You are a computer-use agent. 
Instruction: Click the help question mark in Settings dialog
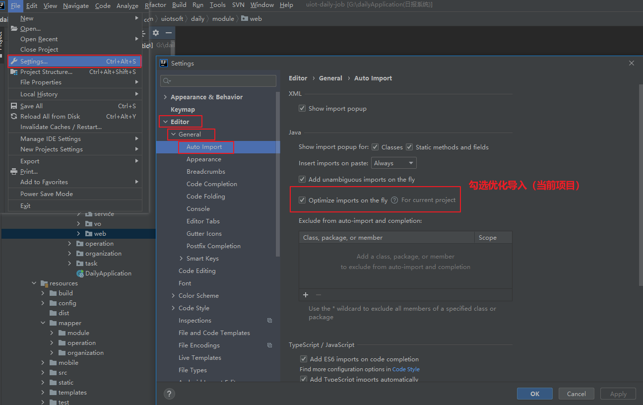coord(169,394)
